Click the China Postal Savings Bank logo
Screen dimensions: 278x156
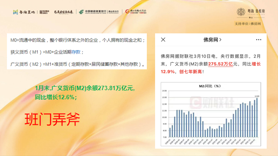click(99, 12)
